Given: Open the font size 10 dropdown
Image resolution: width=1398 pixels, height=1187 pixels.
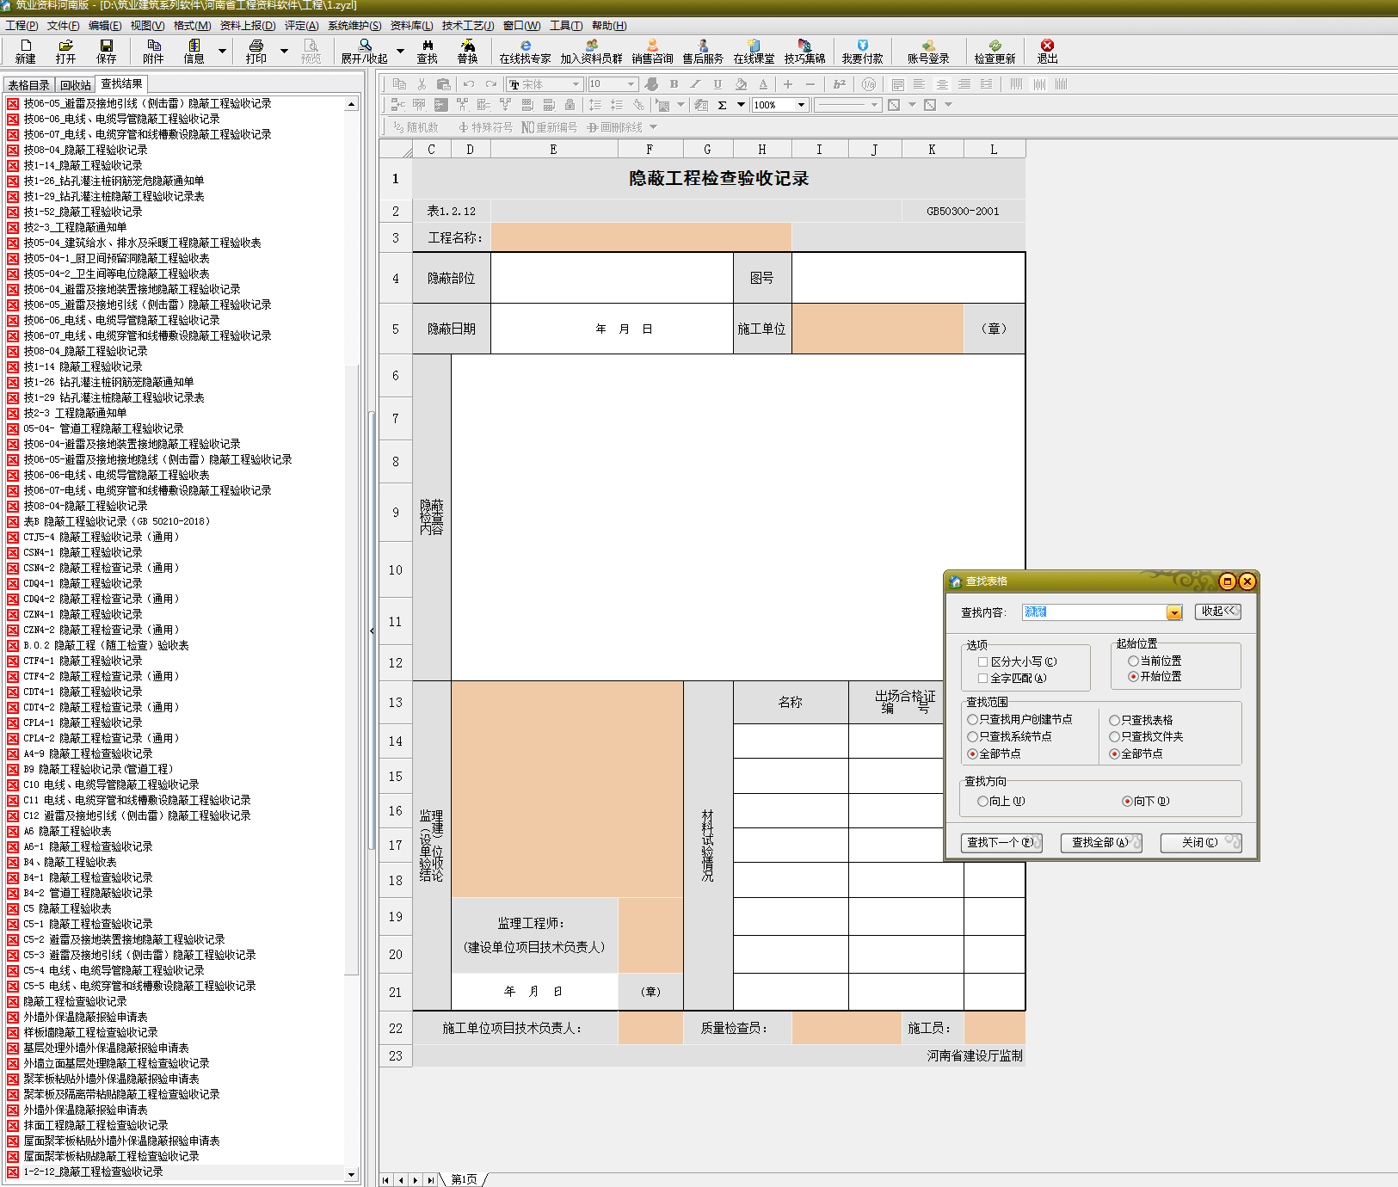Looking at the screenshot, I should [x=631, y=84].
